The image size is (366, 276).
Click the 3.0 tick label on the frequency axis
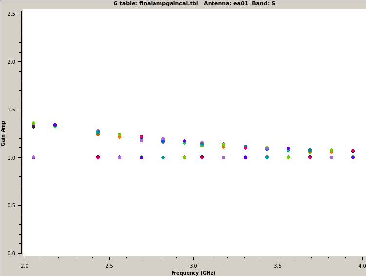(x=193, y=266)
